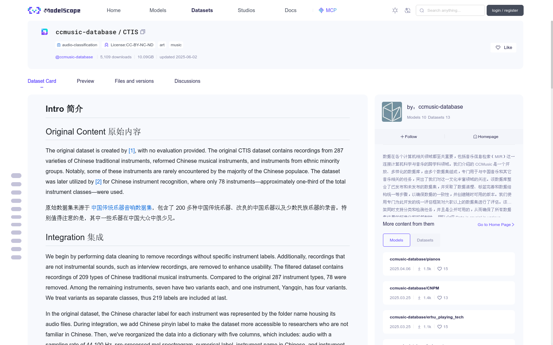
Task: Open the @ccmusic-database owner link
Action: (74, 57)
